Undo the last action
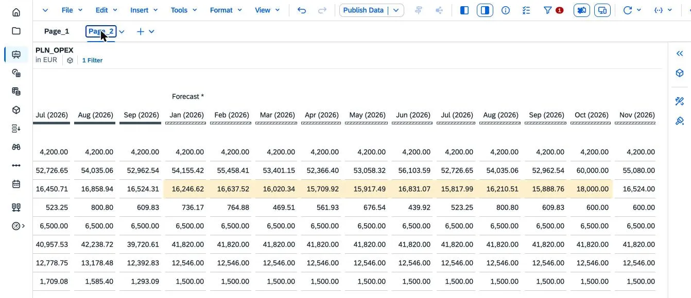The width and height of the screenshot is (691, 298). click(x=302, y=10)
